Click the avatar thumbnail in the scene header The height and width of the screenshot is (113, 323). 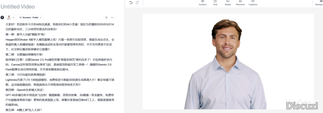point(9,17)
